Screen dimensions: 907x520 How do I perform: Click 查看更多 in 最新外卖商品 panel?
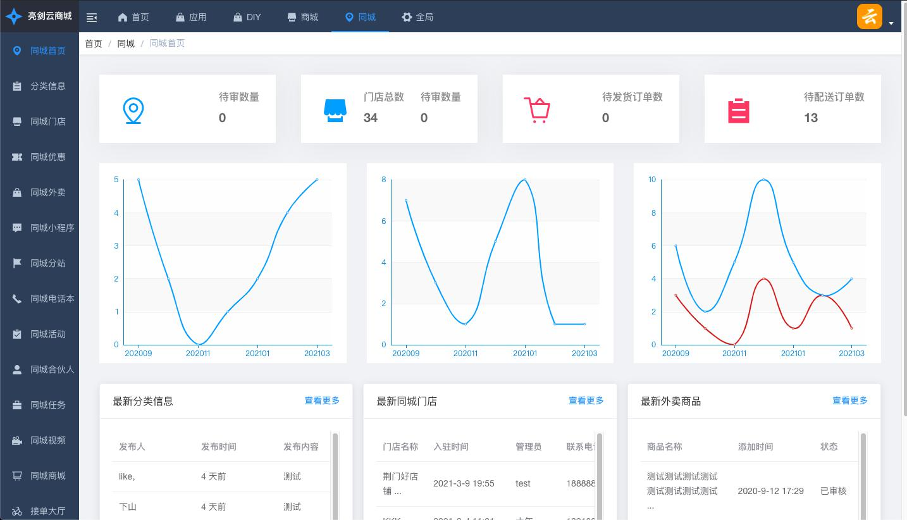pyautogui.click(x=850, y=400)
